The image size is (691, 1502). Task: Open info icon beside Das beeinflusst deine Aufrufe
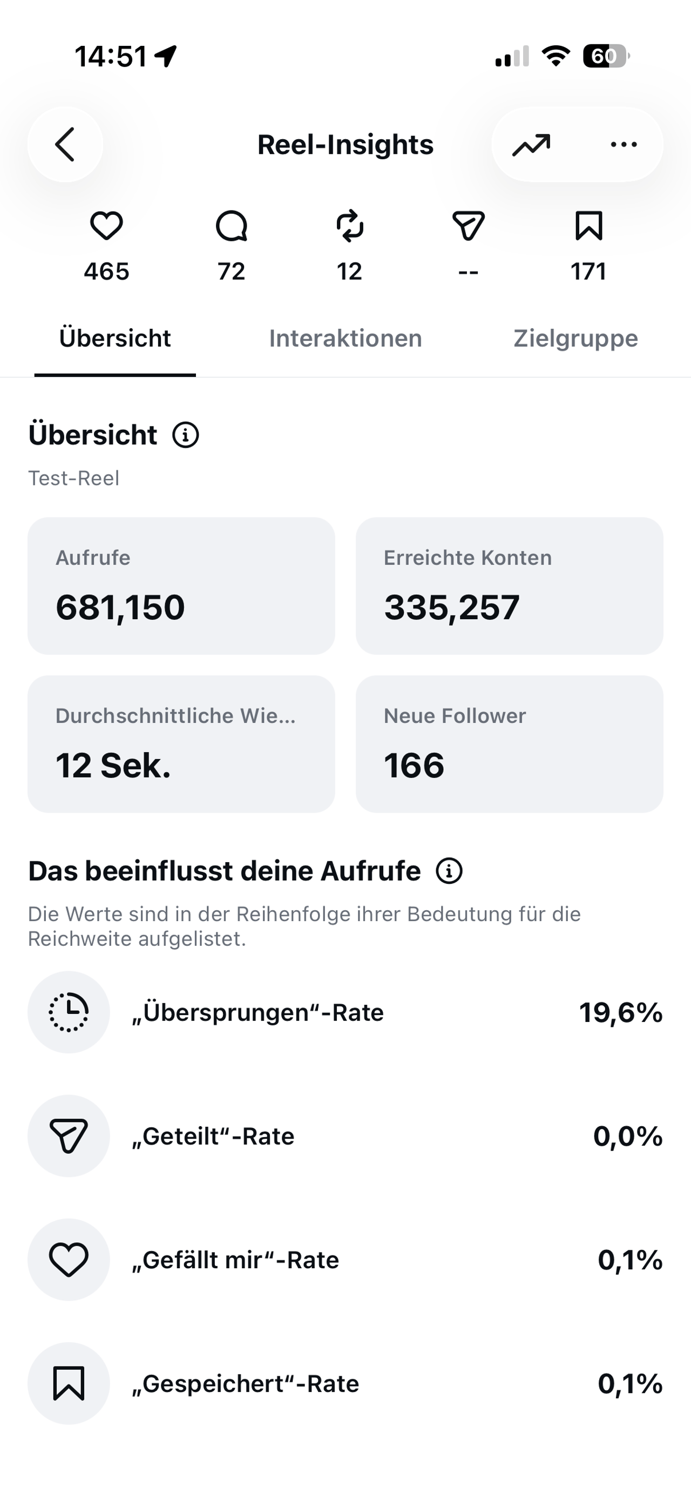pyautogui.click(x=449, y=871)
